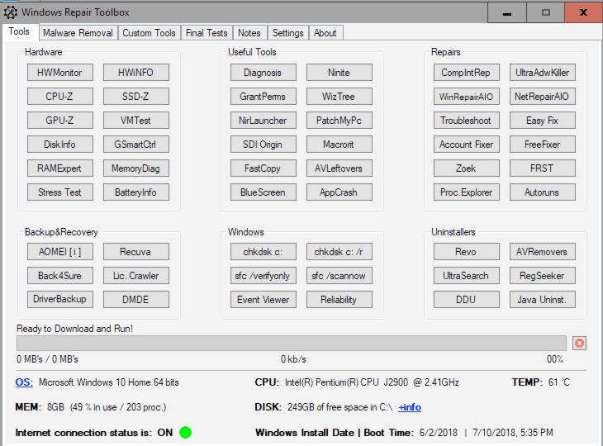Image resolution: width=603 pixels, height=446 pixels.
Task: Switch to the Settings tab
Action: pos(287,33)
